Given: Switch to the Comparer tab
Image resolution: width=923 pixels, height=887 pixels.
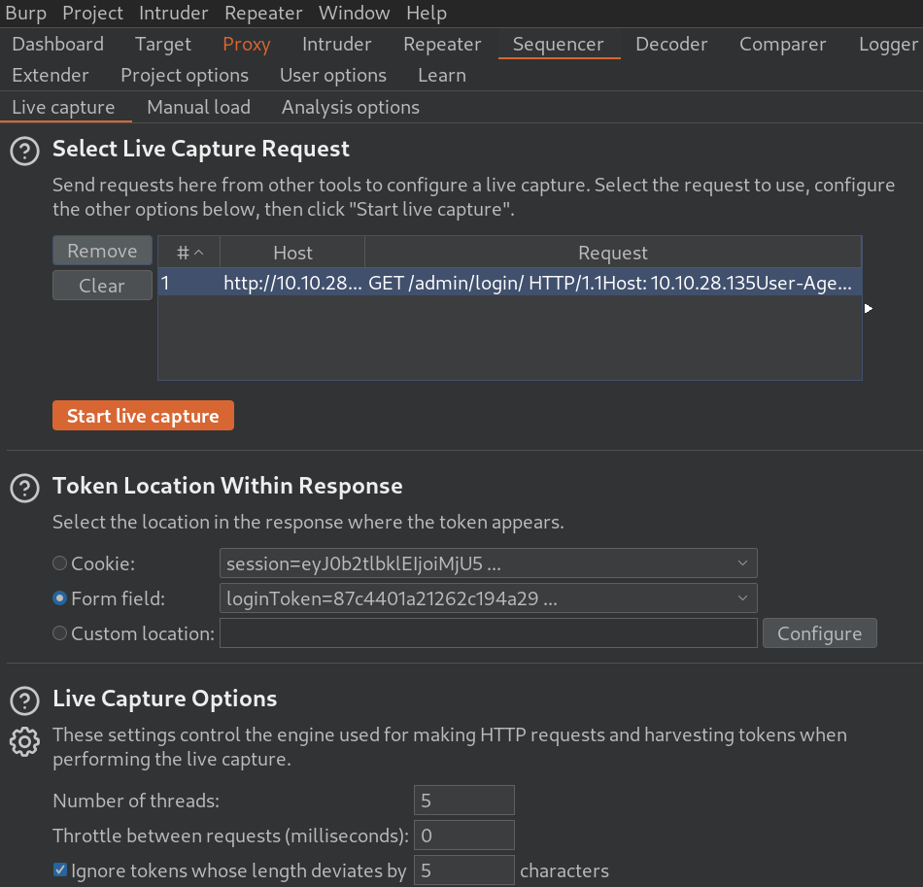Looking at the screenshot, I should point(783,44).
